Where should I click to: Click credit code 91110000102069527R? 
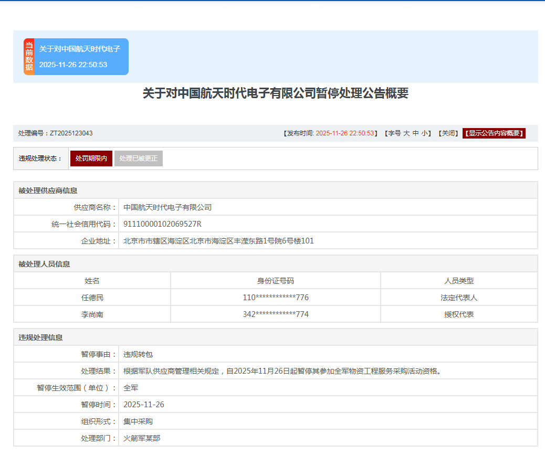[162, 224]
